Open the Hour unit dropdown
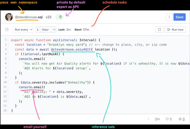This screenshot has height=129, width=190. point(49,30)
